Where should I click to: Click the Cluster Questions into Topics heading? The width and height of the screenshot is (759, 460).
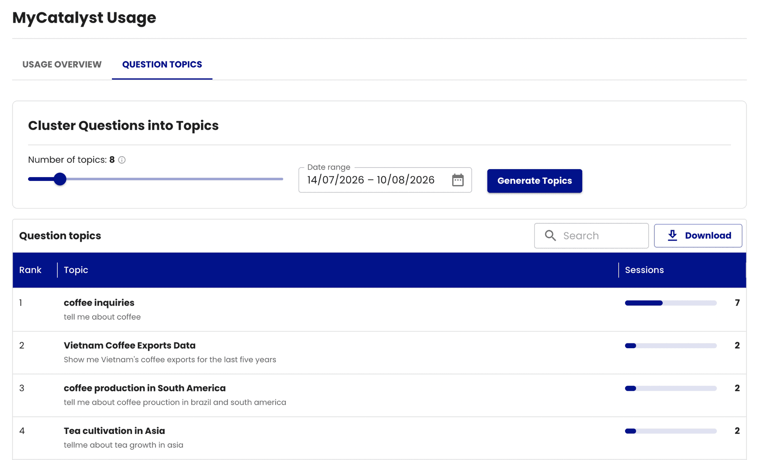[123, 126]
